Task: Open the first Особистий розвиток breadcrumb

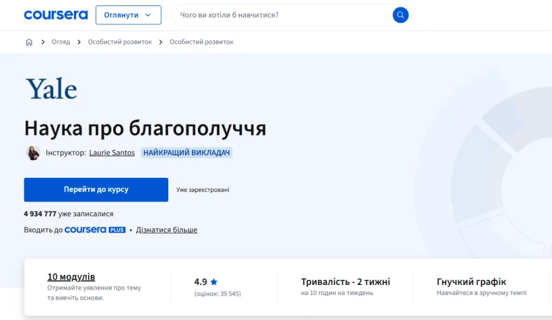Action: tap(120, 42)
